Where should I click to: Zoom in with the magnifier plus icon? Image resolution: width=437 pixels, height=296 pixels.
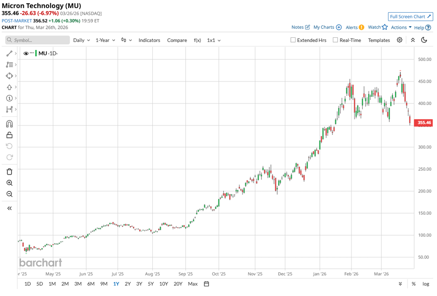click(x=9, y=183)
